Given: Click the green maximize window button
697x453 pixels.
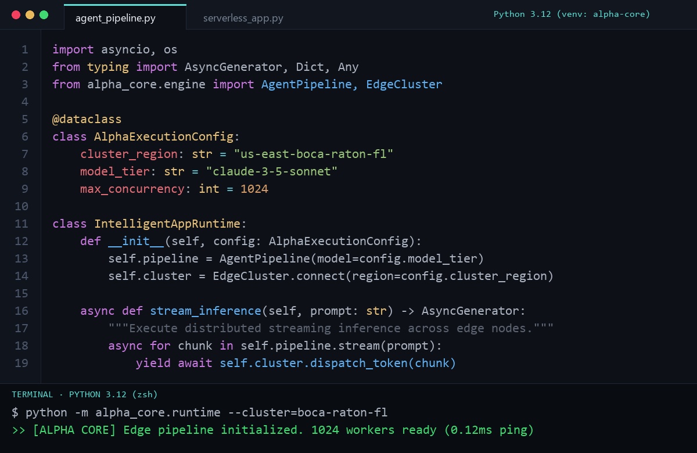Looking at the screenshot, I should click(44, 15).
